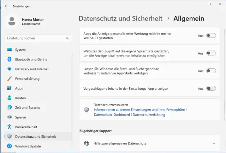Go to Datenschutz und Sicherheit breadcrumb
The width and height of the screenshot is (226, 153).
tap(120, 18)
